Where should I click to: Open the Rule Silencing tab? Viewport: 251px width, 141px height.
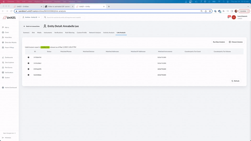70,33
